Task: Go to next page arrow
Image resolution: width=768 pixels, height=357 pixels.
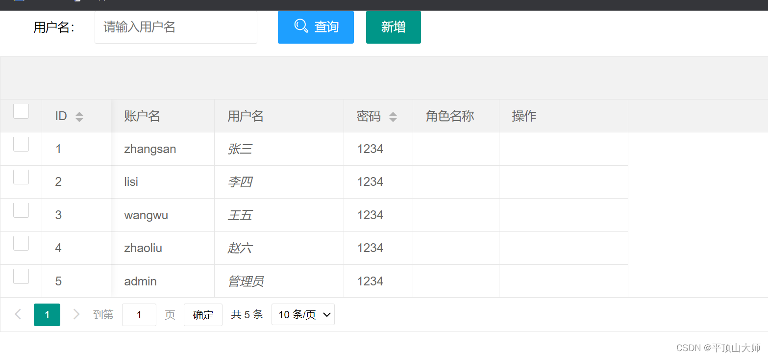Action: [76, 314]
